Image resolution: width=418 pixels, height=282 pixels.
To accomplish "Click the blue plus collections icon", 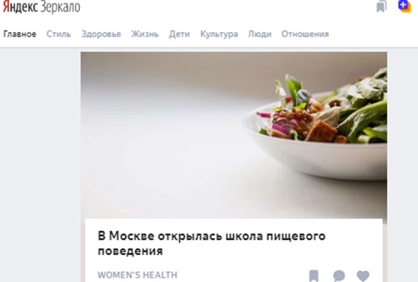I will [405, 6].
